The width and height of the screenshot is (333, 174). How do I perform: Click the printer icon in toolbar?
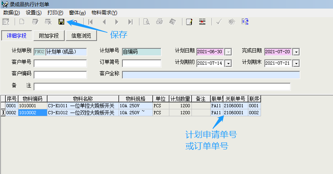(x=160, y=22)
